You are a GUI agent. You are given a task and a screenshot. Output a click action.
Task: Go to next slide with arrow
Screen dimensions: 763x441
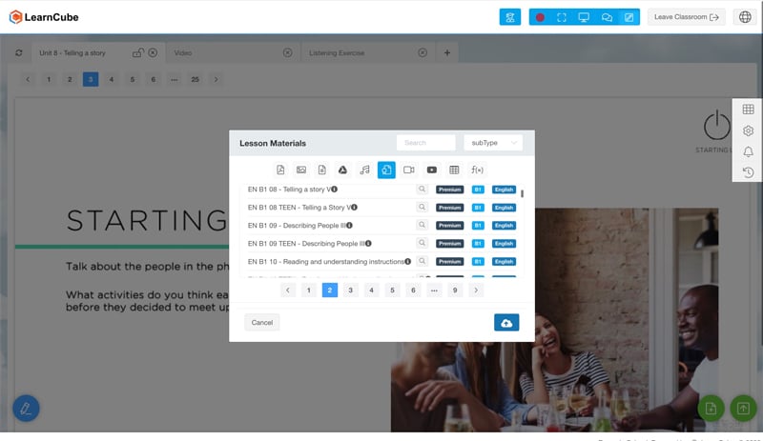coord(217,79)
